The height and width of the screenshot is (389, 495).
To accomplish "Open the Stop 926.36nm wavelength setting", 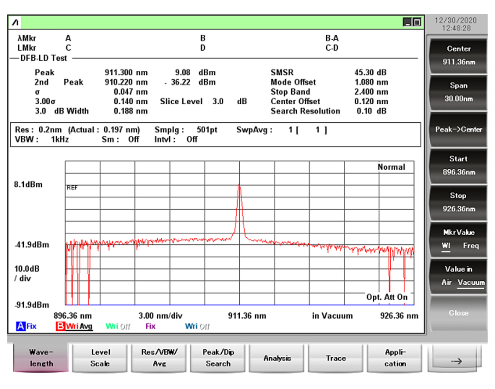I will tap(458, 202).
